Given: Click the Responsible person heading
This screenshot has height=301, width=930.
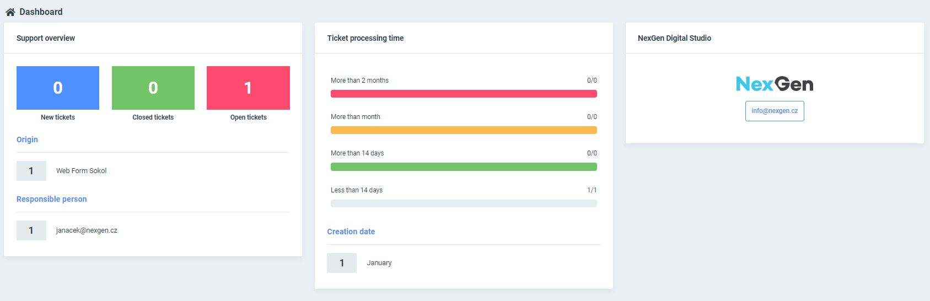Looking at the screenshot, I should click(x=51, y=199).
